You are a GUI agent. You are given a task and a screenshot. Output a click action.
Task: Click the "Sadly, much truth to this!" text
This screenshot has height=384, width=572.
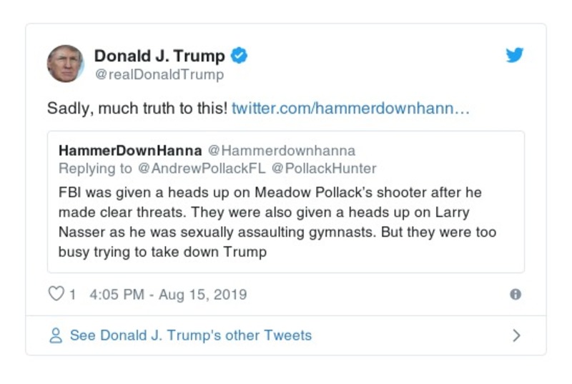click(137, 109)
